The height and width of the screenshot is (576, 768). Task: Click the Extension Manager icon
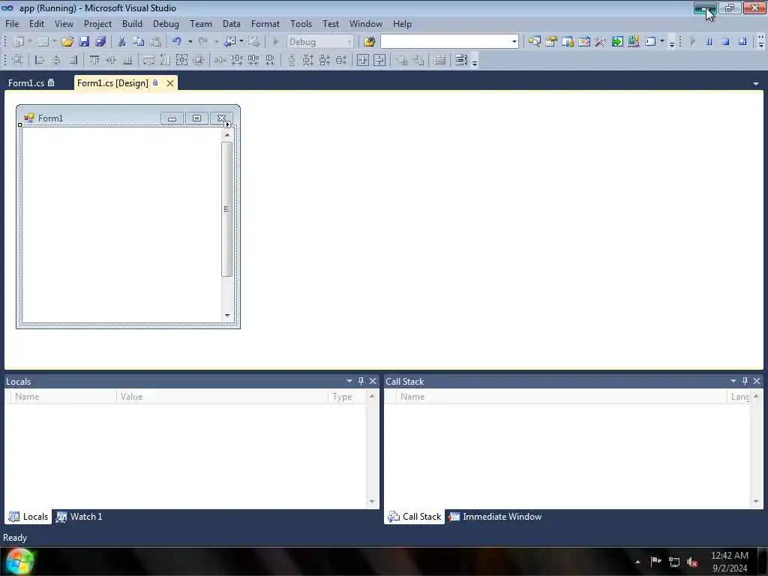point(634,42)
